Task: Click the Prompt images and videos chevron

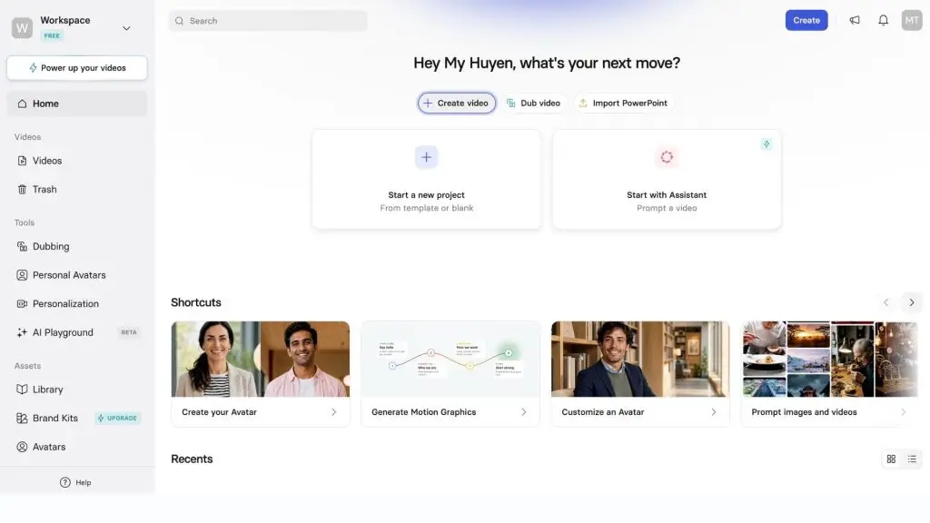Action: (904, 412)
